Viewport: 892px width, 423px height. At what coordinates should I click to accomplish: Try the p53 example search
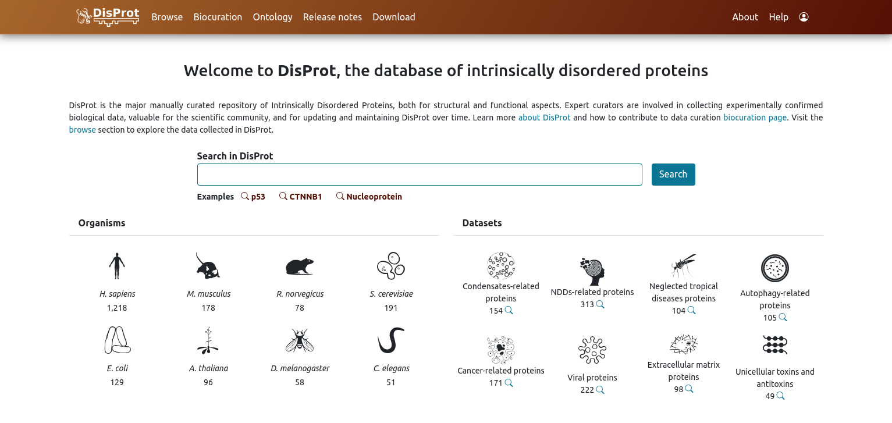pyautogui.click(x=254, y=197)
